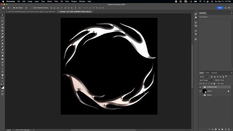Open the comments panel icon in side dock
The image size is (233, 131).
(x=196, y=17)
